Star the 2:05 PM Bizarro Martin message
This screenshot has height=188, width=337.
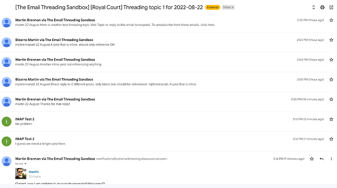(331, 80)
